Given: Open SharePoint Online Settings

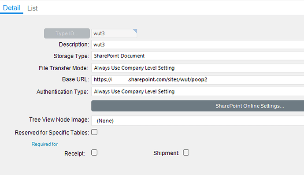Looking at the screenshot, I should [x=197, y=106].
